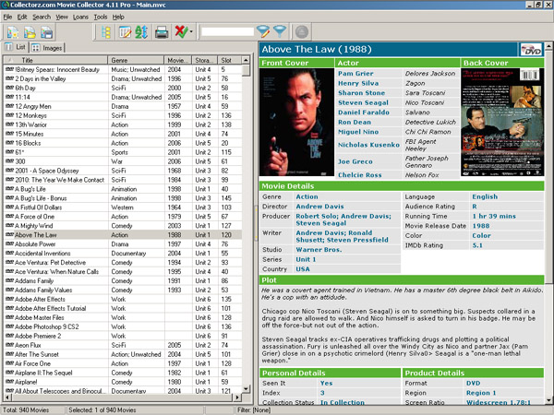Open the Help menu
Viewport: 554px width, 415px height.
(x=118, y=17)
